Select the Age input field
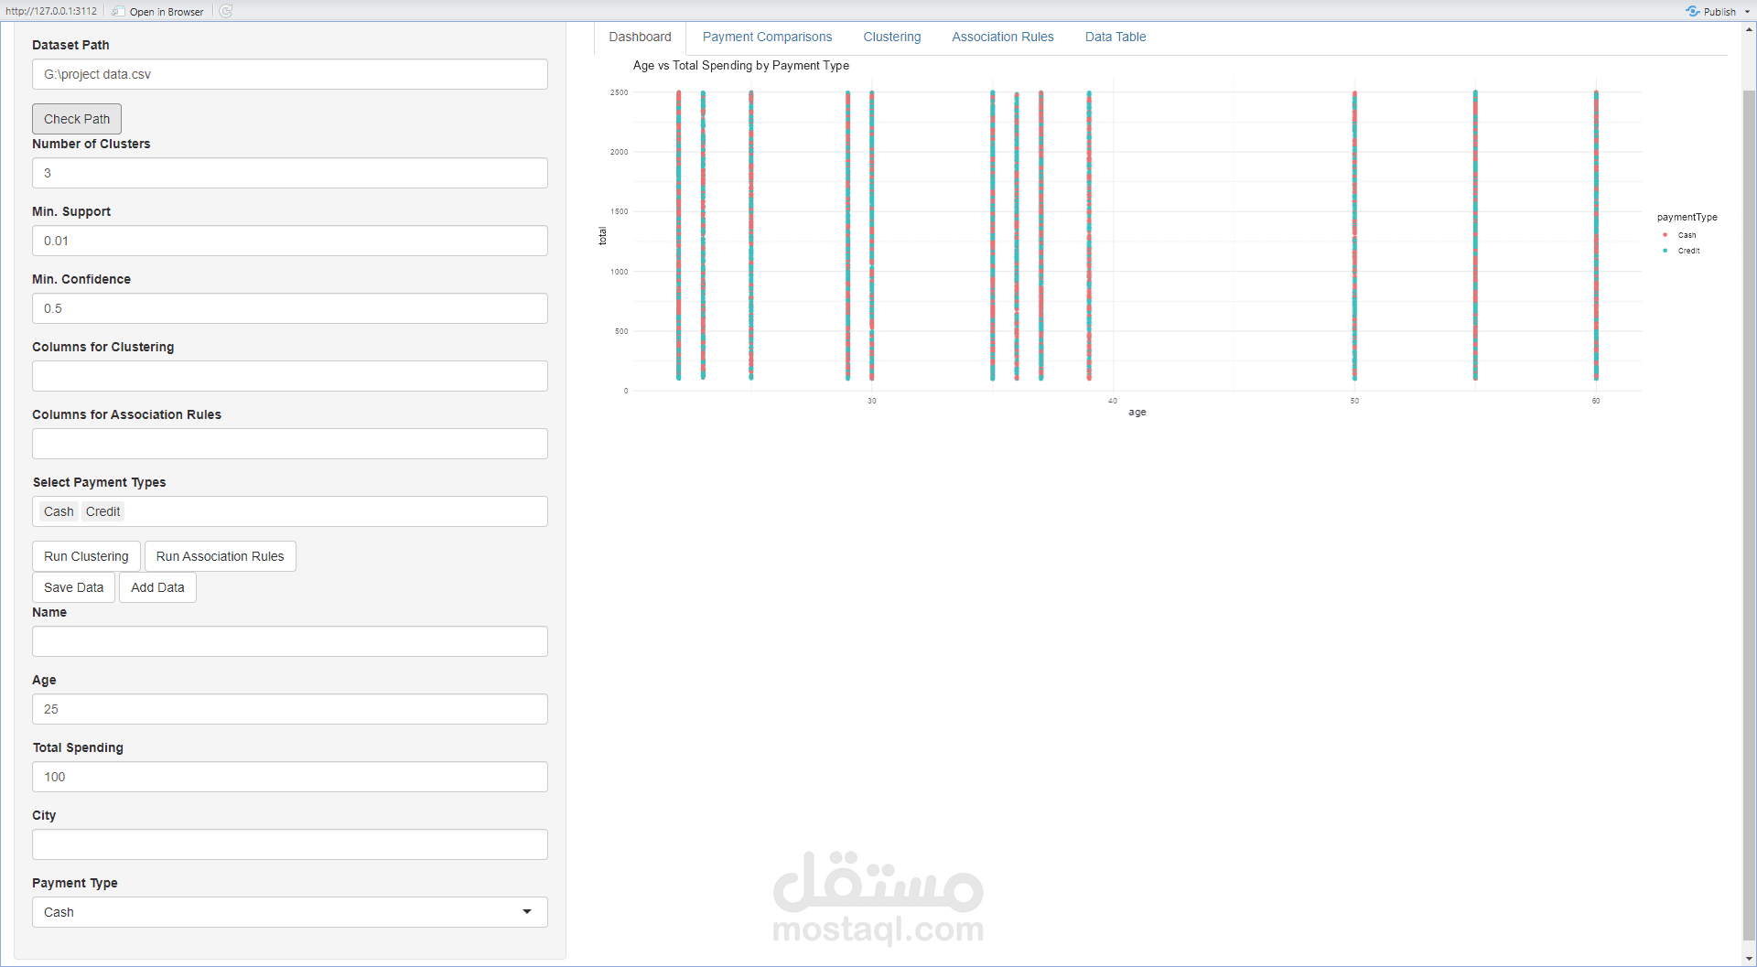Viewport: 1757px width, 967px height. click(289, 709)
